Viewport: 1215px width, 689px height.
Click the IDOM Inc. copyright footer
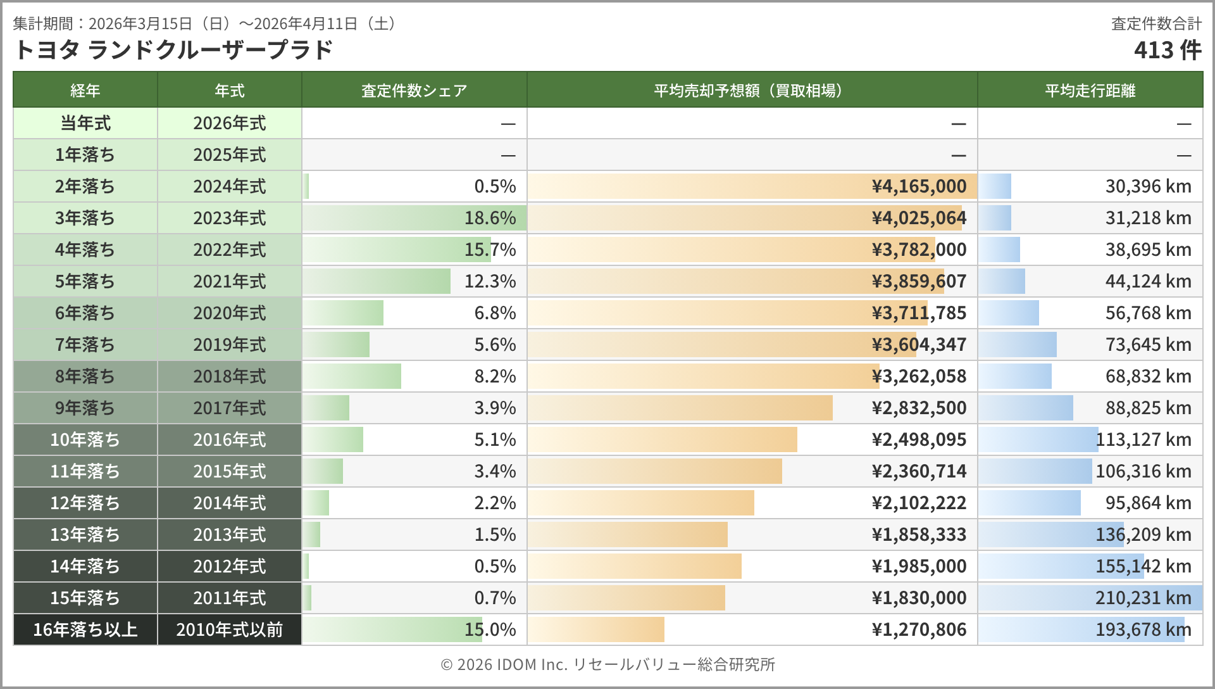pyautogui.click(x=607, y=664)
